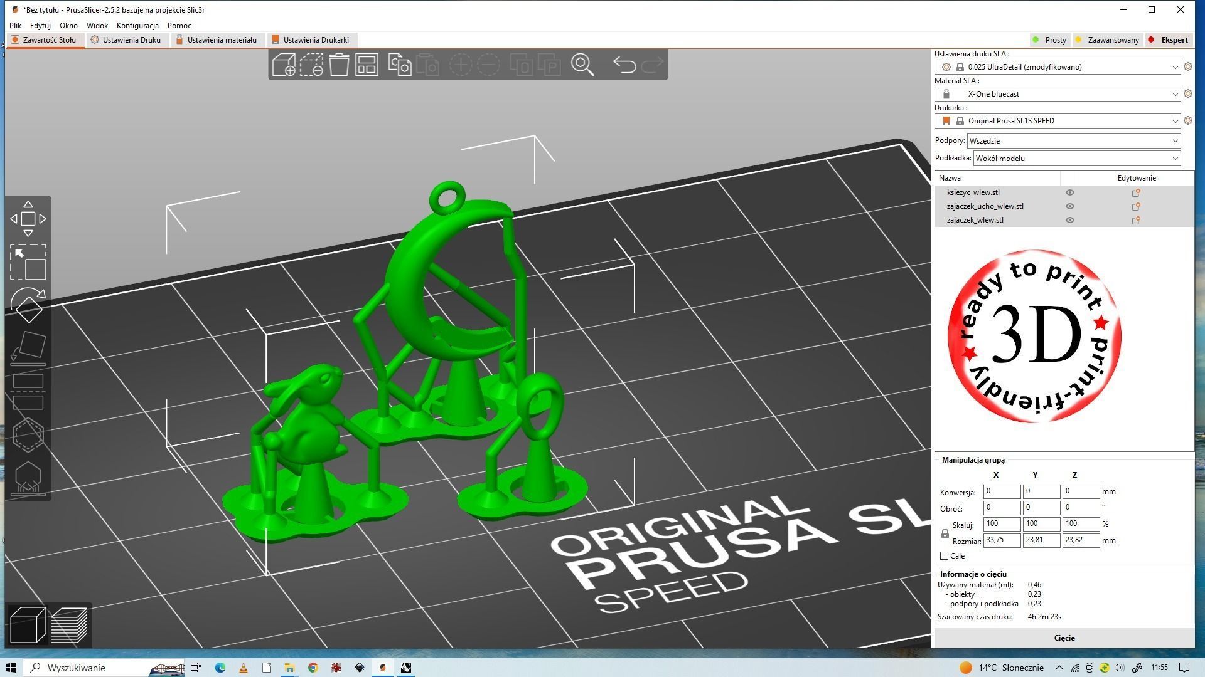Open Microsoft Edge from the taskbar
Viewport: 1205px width, 677px height.
(220, 668)
